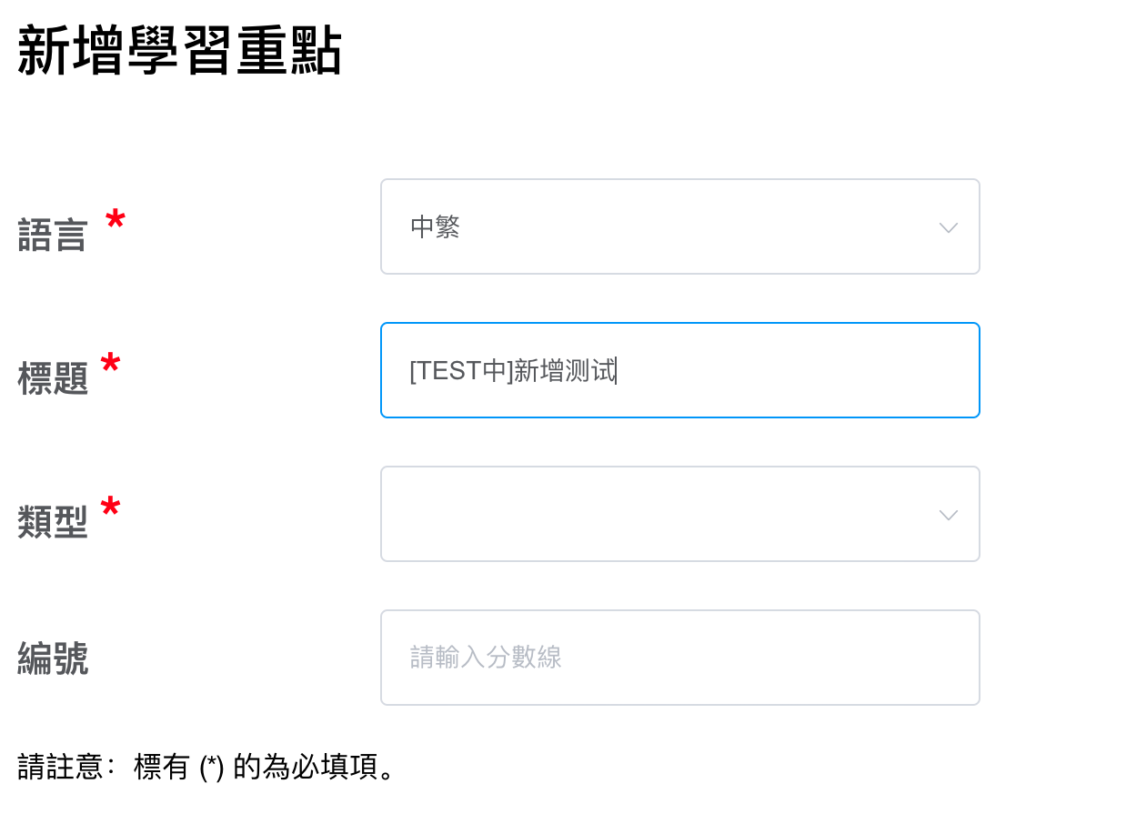Click the 請註意 required-fields note
This screenshot has width=1126, height=824.
(208, 768)
